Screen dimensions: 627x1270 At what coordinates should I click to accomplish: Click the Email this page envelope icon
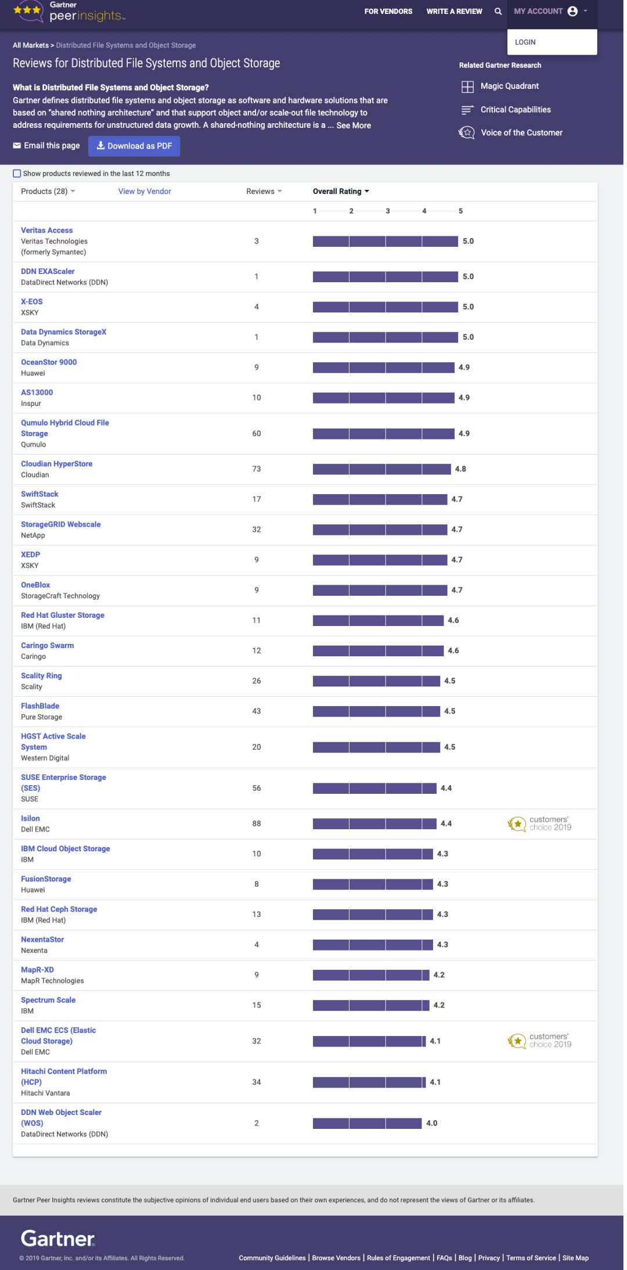point(17,146)
